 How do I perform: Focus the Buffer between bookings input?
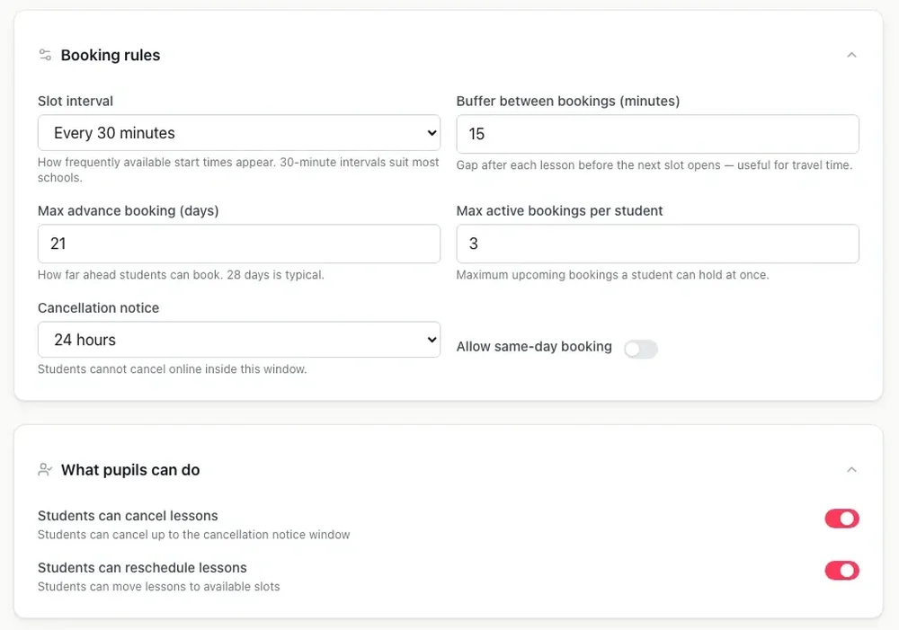tap(658, 134)
